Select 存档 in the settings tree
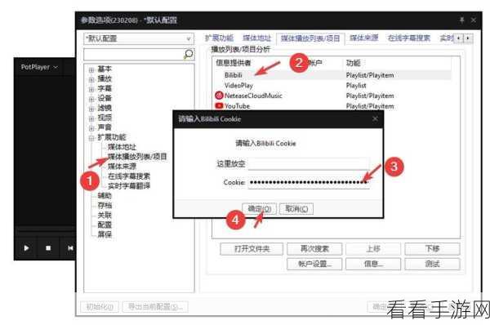This screenshot has height=325, width=490. click(x=105, y=205)
